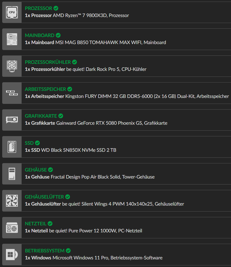Select WD Black SN850X NVMe SSD 2 TB text
This screenshot has height=267, width=231.
79,150
